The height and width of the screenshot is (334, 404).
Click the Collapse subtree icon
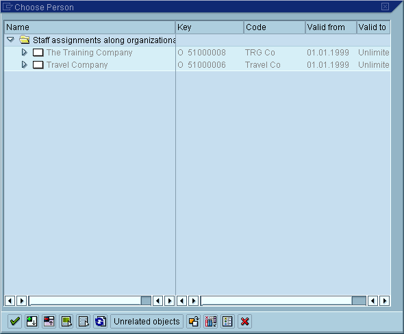(x=49, y=321)
